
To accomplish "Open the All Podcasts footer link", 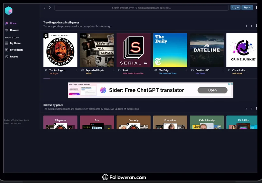I will [x=16, y=124].
